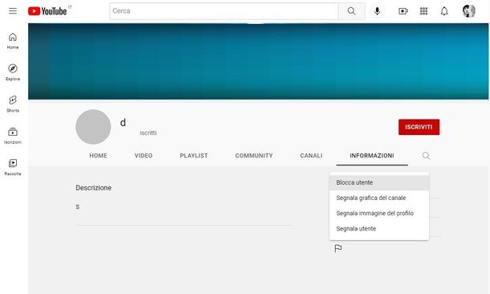Image resolution: width=490 pixels, height=294 pixels.
Task: Click the ISCRIVITI subscribe button
Action: point(419,127)
